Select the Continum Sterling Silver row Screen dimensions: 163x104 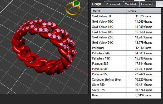[126, 80]
